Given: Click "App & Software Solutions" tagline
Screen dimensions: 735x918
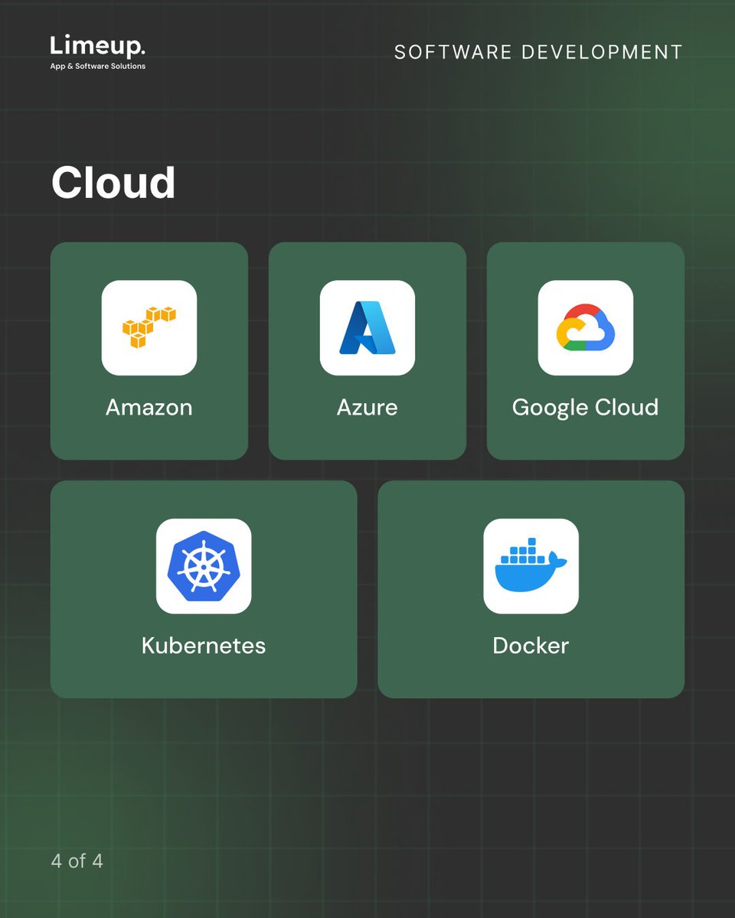Looking at the screenshot, I should click(x=97, y=67).
